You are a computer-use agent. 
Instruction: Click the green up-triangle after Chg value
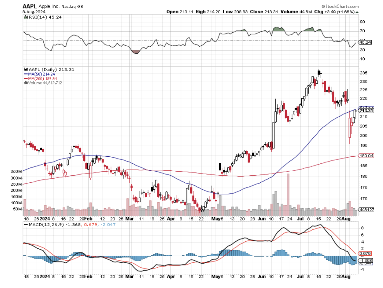click(x=357, y=12)
